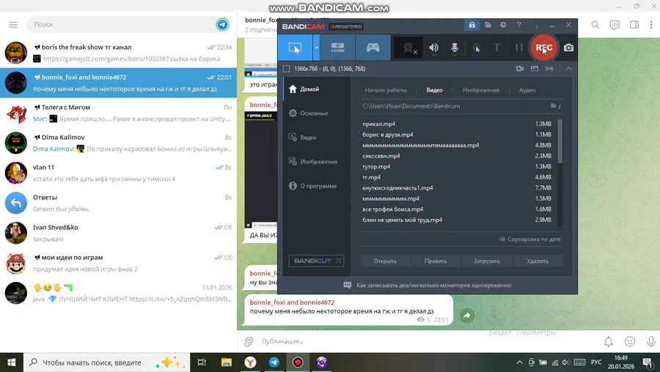
Task: Click the Bandicam lock icon
Action: tap(472, 25)
